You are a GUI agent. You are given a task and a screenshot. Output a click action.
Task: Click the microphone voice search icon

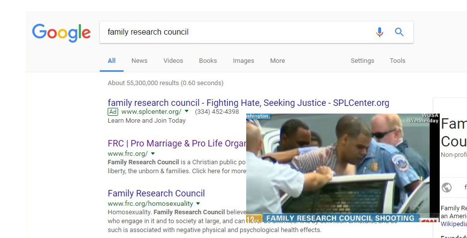(380, 32)
